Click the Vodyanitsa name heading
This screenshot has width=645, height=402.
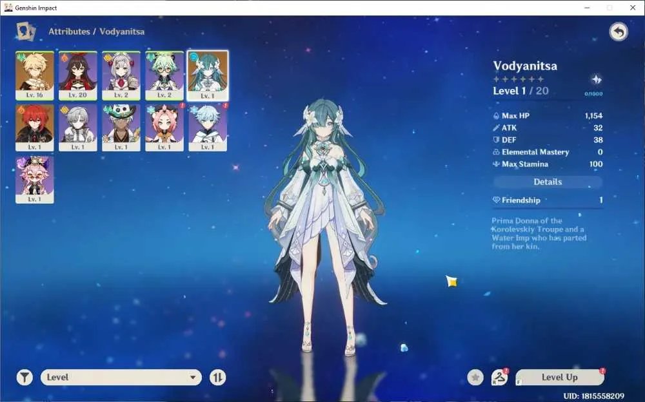(x=525, y=66)
